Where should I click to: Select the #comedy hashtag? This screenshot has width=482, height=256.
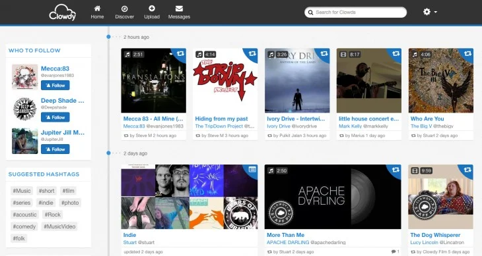(x=24, y=226)
